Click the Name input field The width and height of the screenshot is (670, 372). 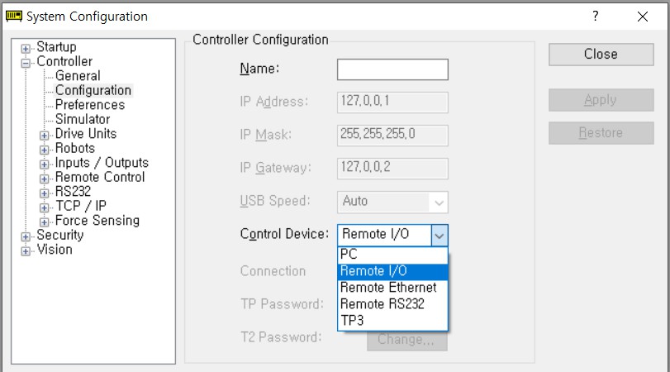pos(392,69)
